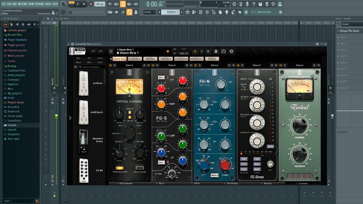Solo the FG-S module with S button

pyautogui.click(x=157, y=65)
